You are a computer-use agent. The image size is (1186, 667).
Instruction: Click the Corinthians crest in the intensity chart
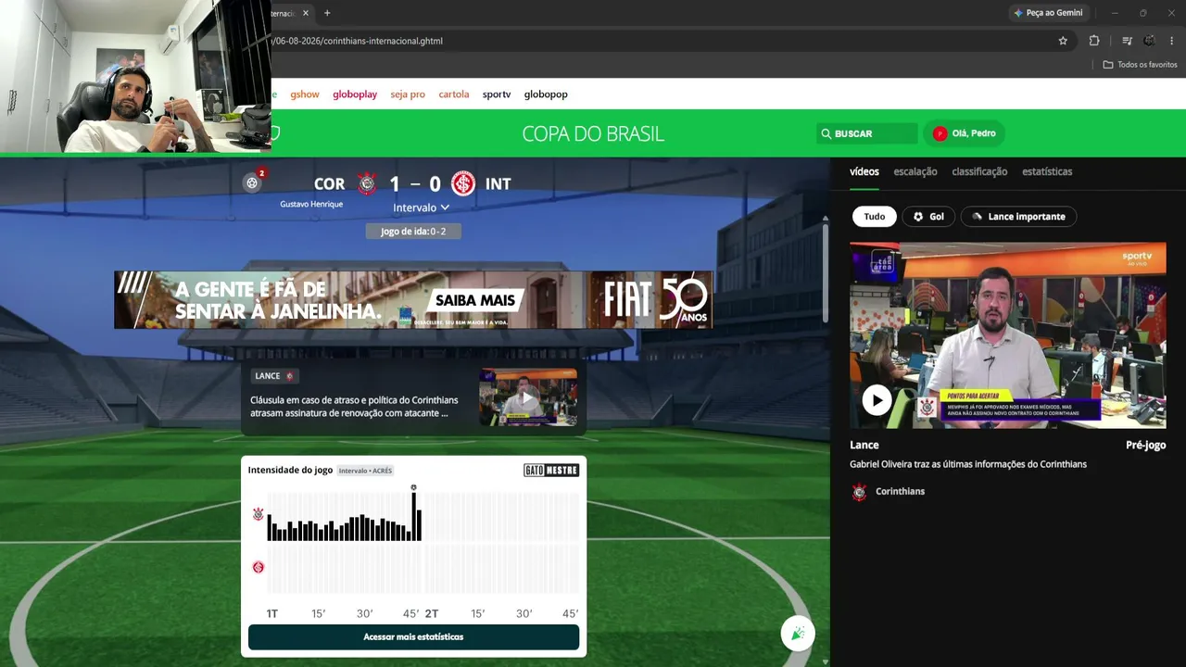pyautogui.click(x=259, y=513)
